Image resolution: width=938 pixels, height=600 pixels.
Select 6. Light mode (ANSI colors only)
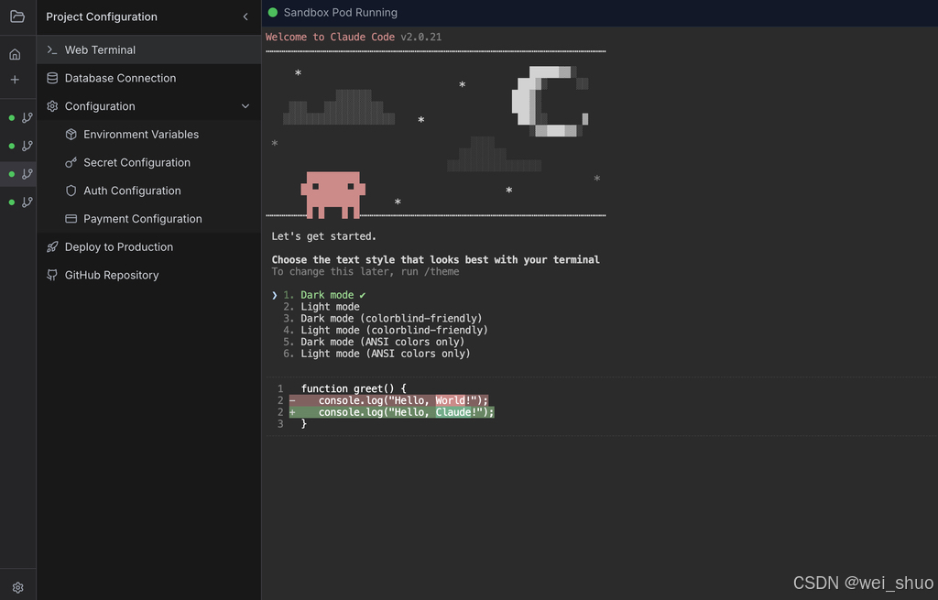pos(376,354)
